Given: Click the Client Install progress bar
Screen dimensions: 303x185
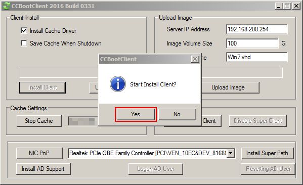Looking at the screenshot, I should click(59, 73).
